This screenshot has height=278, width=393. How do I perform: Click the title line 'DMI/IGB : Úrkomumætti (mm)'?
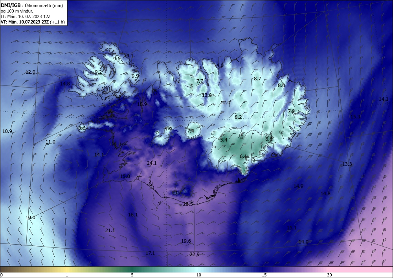point(31,5)
